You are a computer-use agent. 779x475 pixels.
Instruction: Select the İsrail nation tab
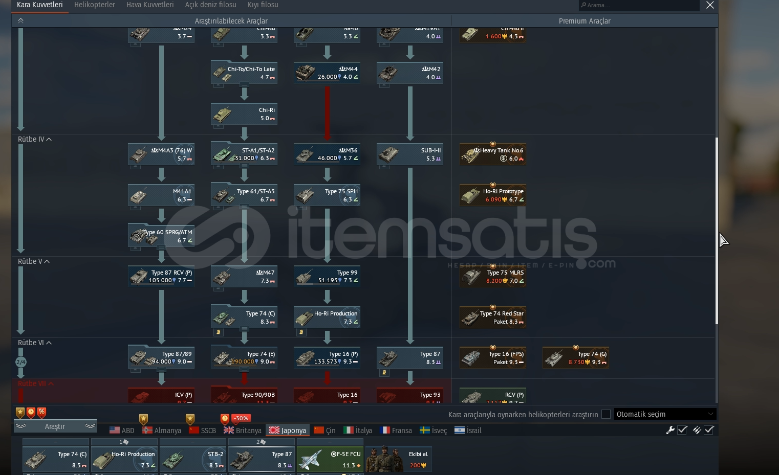click(468, 431)
